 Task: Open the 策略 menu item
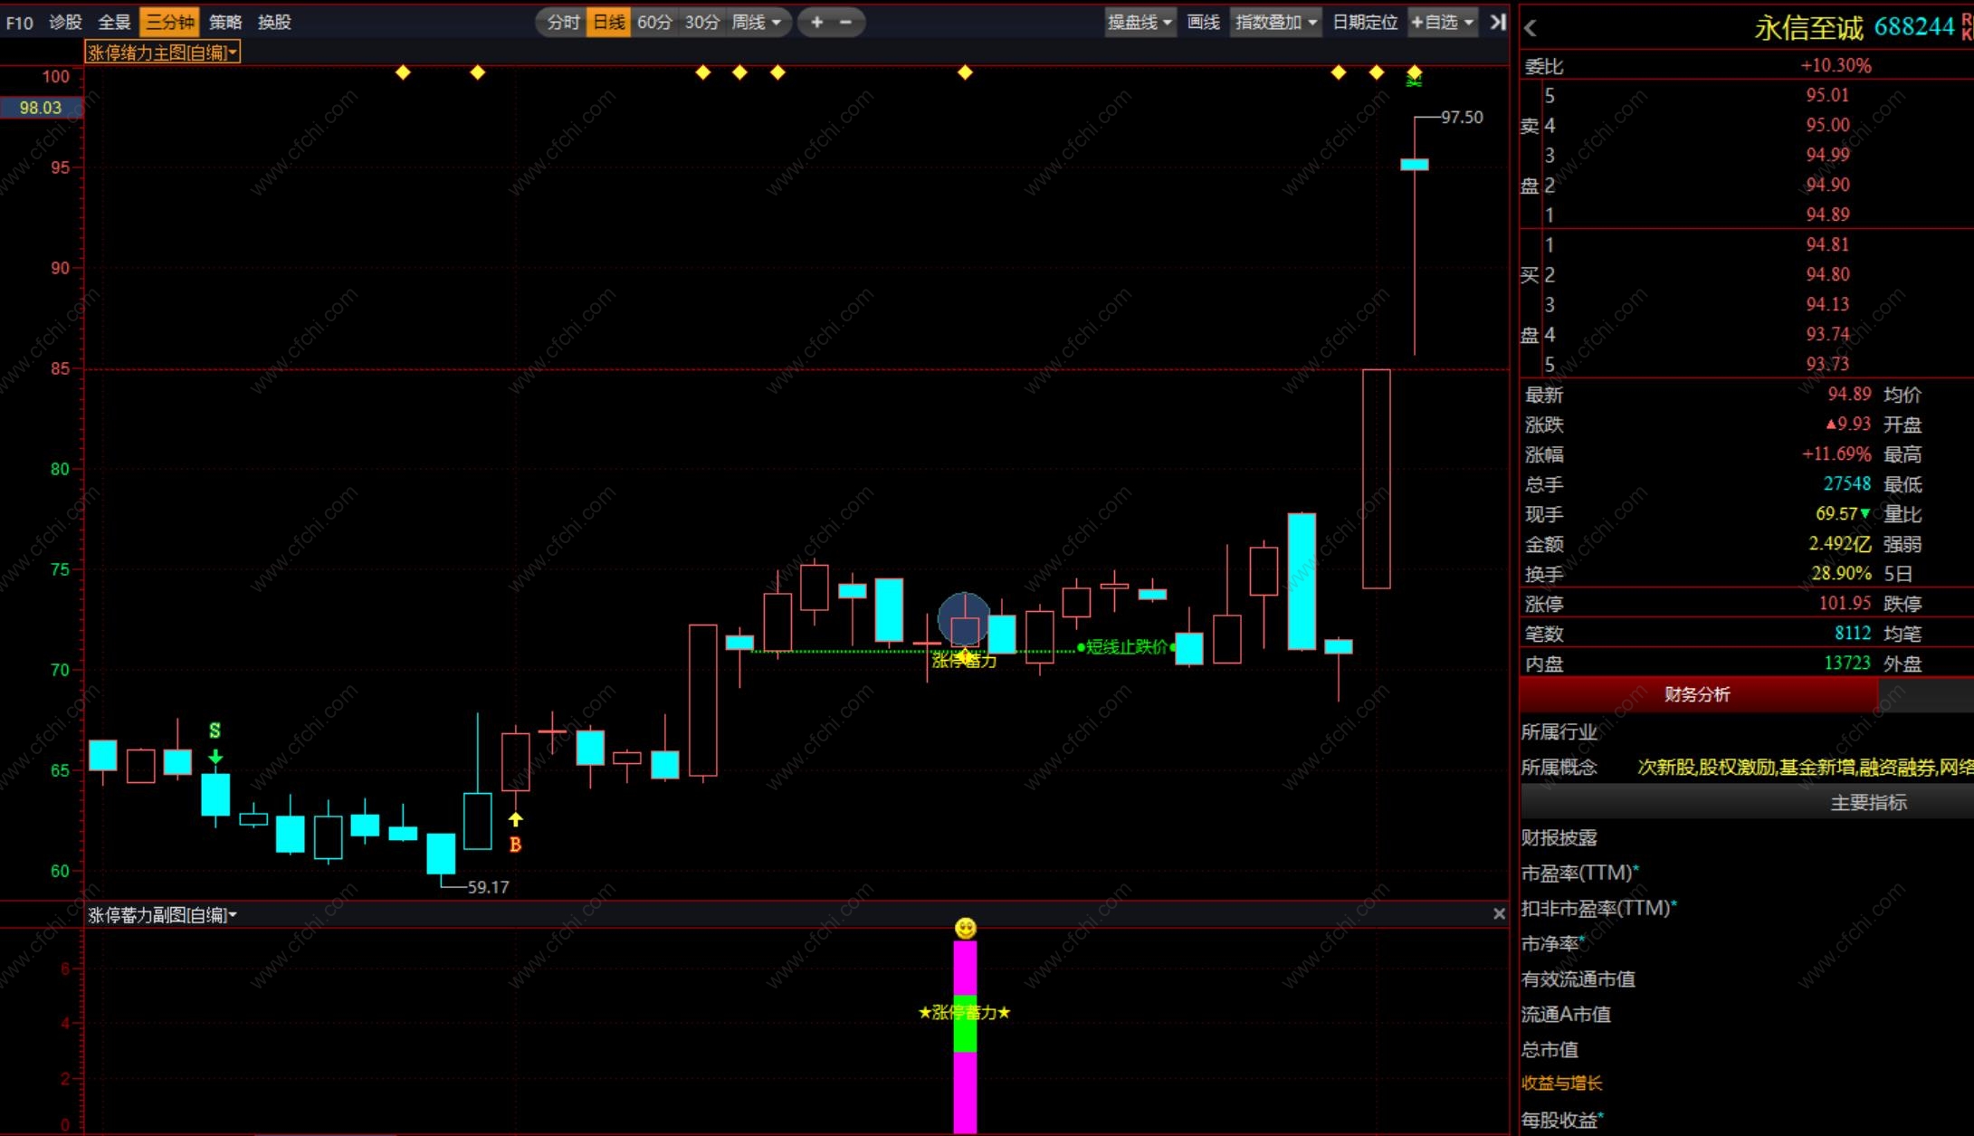tap(225, 22)
